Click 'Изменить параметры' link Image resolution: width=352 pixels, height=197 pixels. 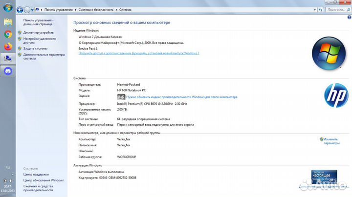click(331, 141)
